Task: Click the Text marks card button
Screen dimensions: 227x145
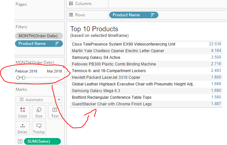Action: (x=55, y=112)
